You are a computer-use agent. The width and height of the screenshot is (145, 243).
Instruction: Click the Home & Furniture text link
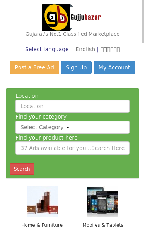42,225
